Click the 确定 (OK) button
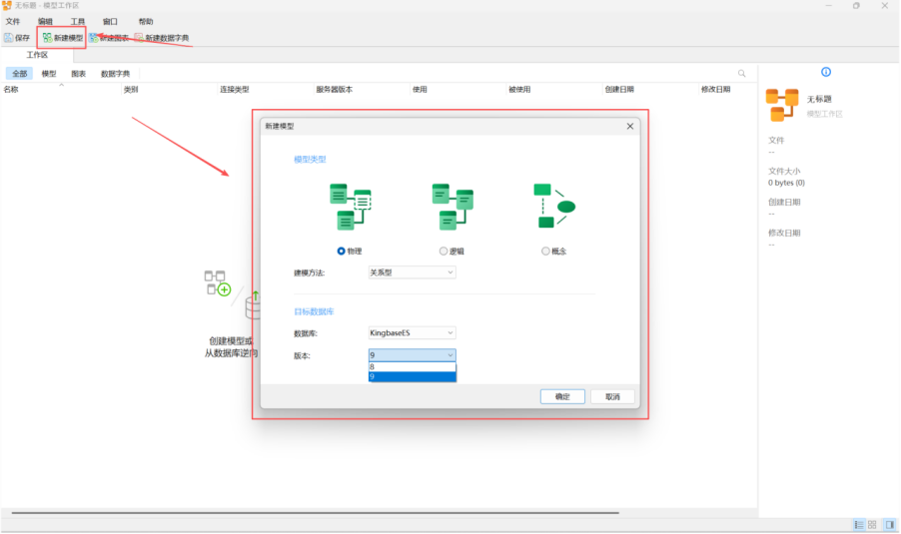 tap(562, 396)
